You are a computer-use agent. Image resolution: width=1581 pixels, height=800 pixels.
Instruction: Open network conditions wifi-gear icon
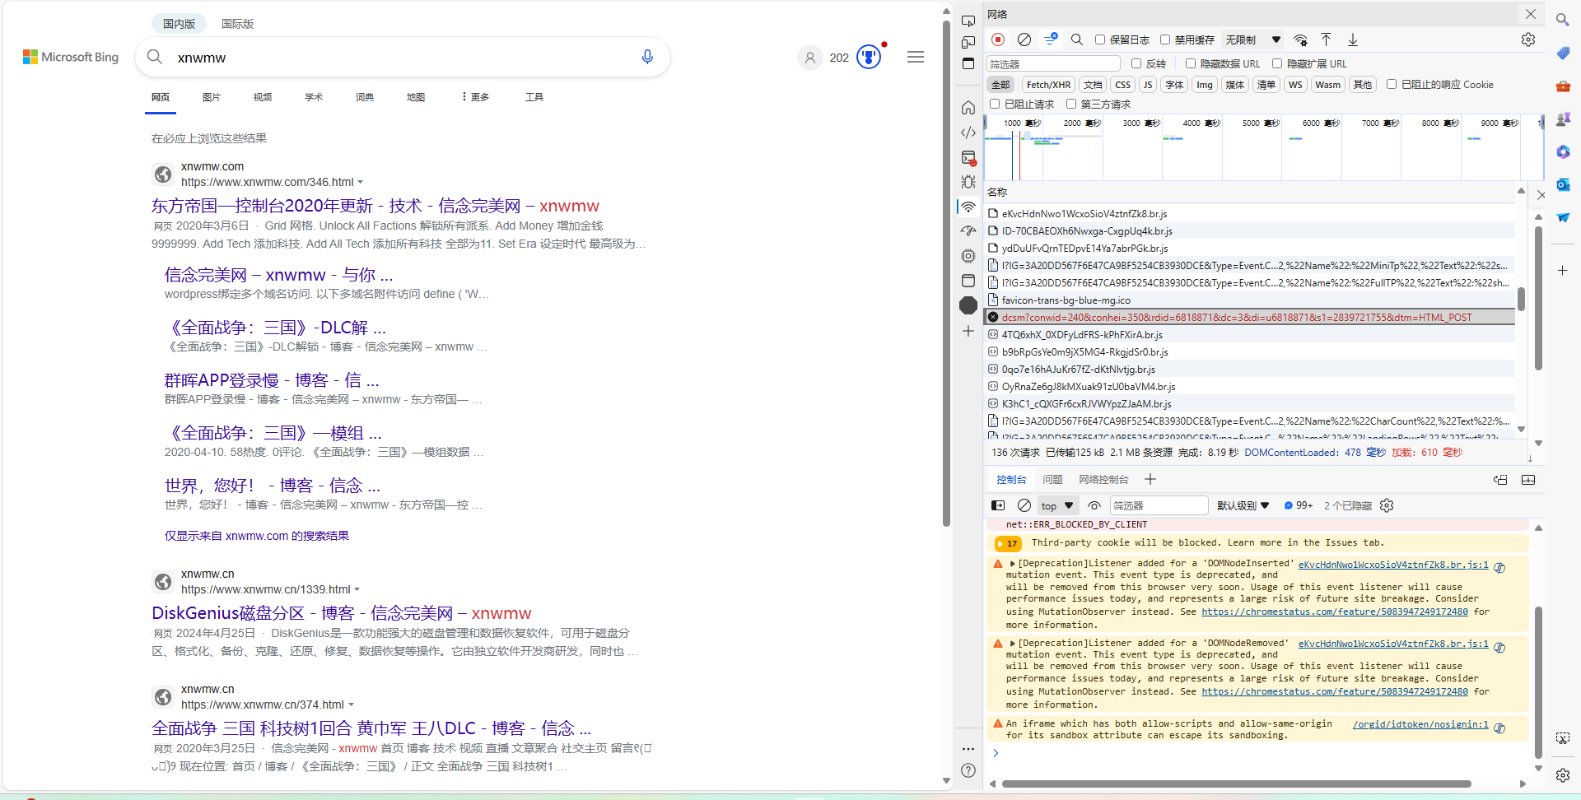(x=1301, y=40)
